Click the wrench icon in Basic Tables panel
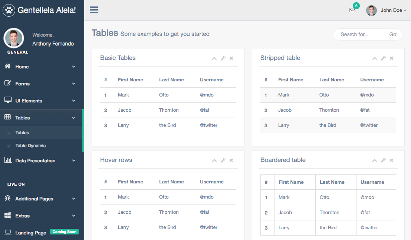Screen dimensions: 411x240 pos(223,58)
